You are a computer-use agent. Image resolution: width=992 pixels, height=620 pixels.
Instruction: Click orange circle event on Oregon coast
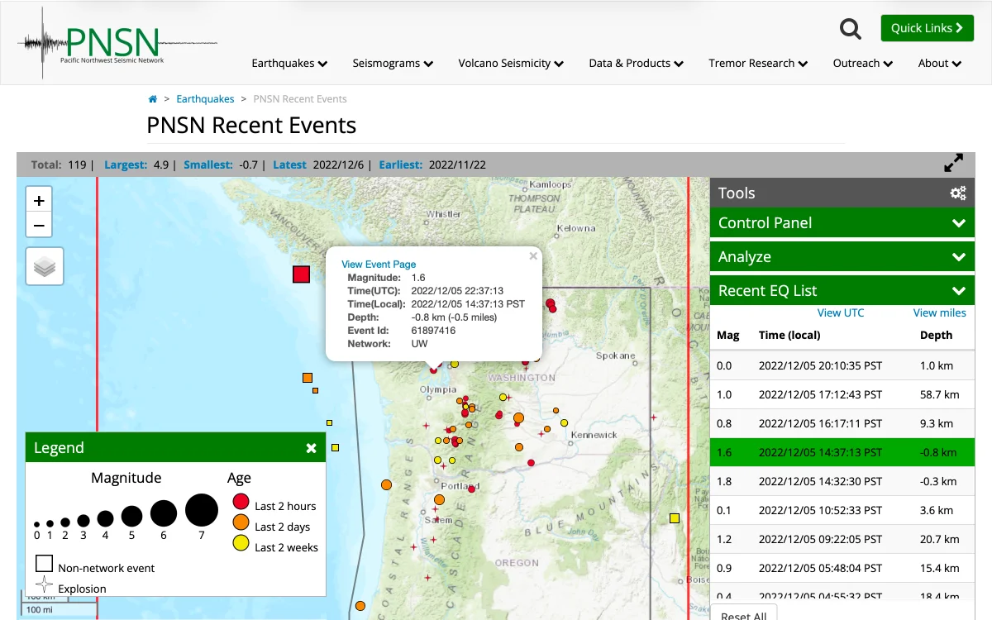(x=386, y=485)
